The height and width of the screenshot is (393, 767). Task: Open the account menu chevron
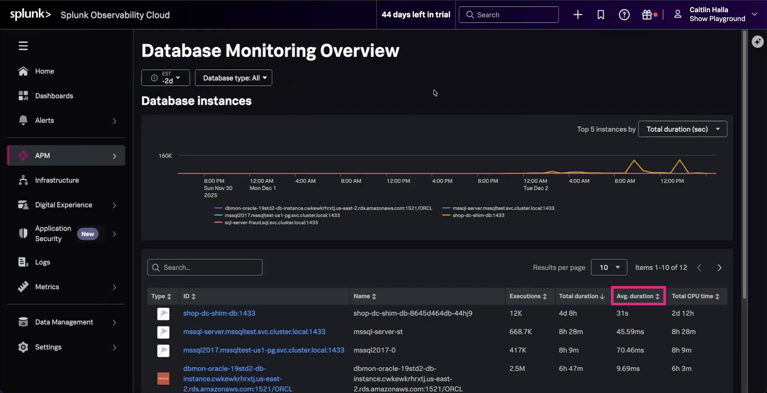tap(755, 14)
